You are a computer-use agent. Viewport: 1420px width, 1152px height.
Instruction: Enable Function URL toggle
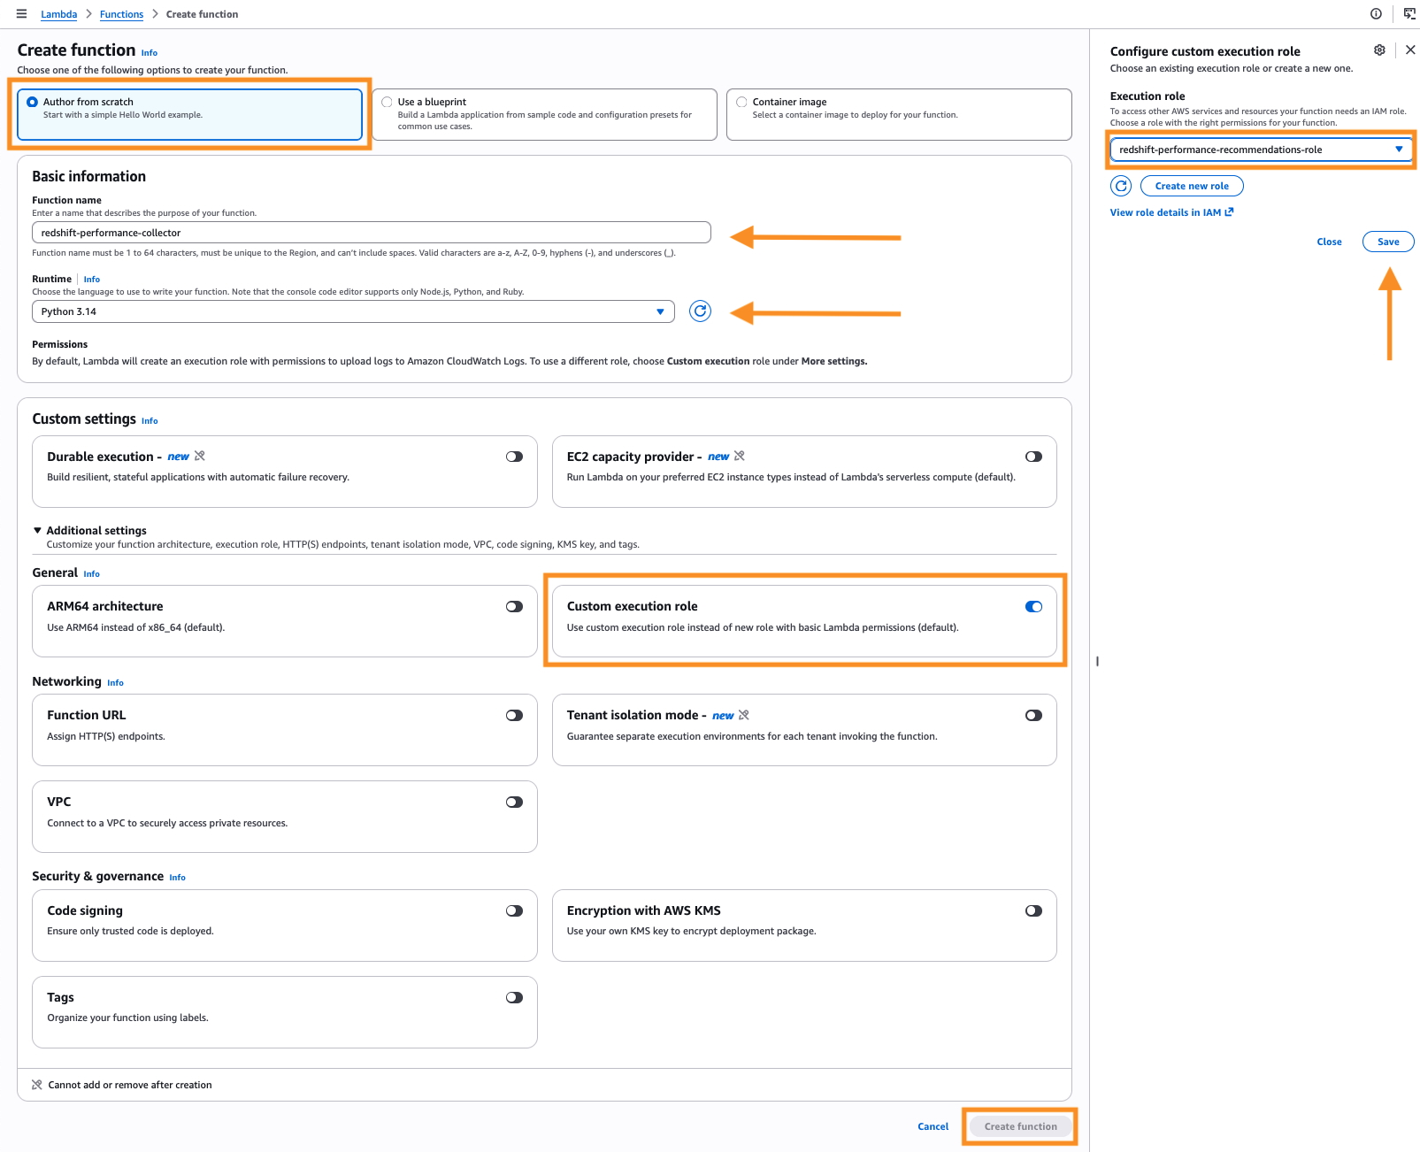[x=514, y=716]
